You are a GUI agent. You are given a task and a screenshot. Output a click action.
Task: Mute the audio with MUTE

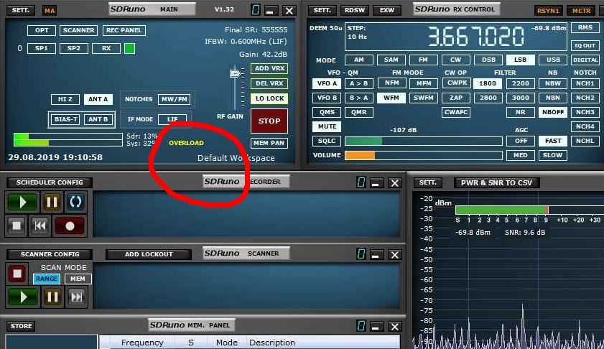pos(327,126)
